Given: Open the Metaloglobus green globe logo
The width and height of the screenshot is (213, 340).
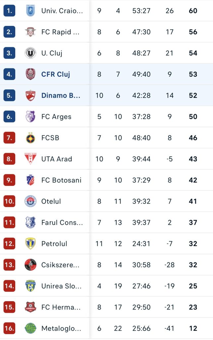Looking at the screenshot, I should click(x=30, y=328).
